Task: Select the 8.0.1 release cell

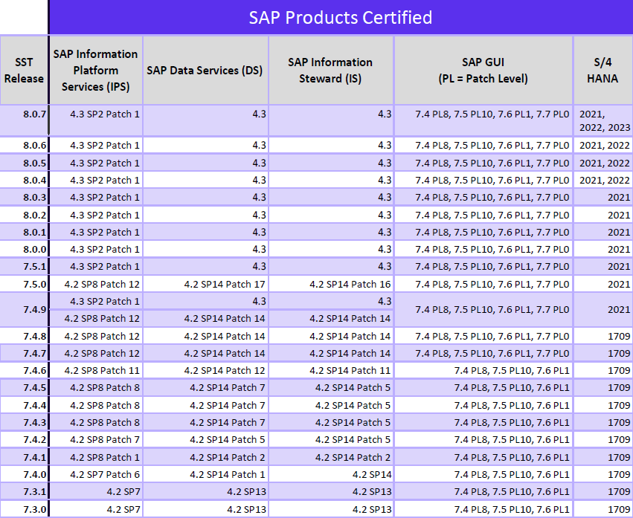Action: pyautogui.click(x=24, y=232)
